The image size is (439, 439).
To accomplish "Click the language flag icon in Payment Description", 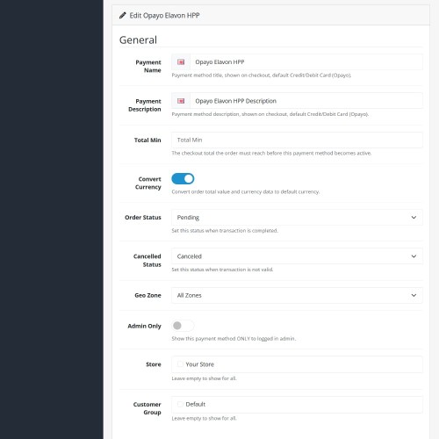I will 181,101.
